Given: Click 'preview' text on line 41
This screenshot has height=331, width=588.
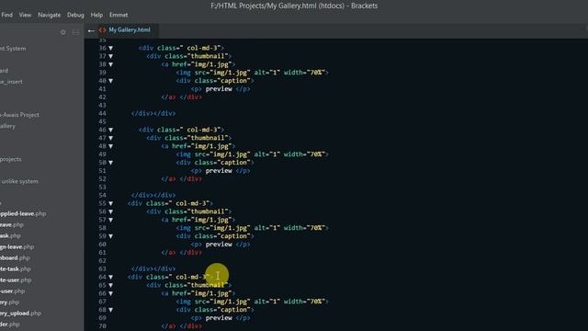Looking at the screenshot, I should click(x=219, y=89).
